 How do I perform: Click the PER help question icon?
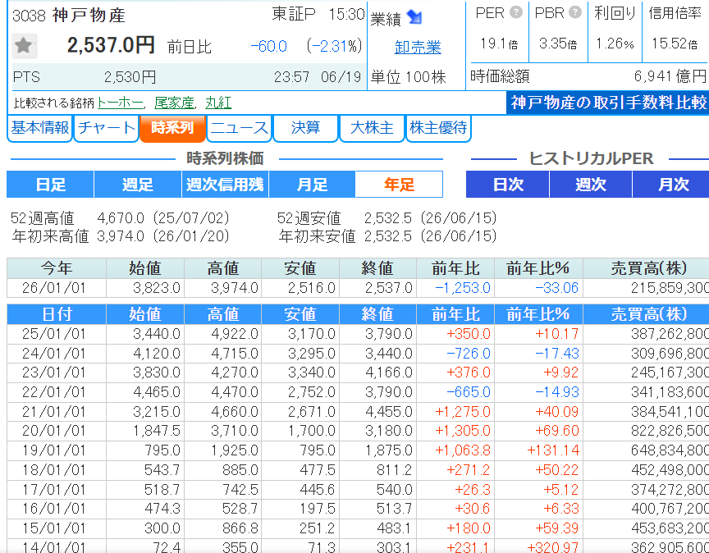coord(516,12)
